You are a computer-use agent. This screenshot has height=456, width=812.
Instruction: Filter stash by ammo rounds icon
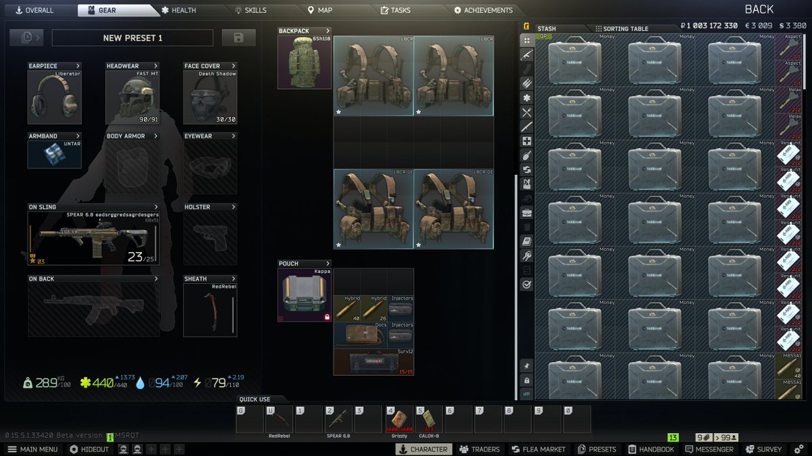(526, 83)
